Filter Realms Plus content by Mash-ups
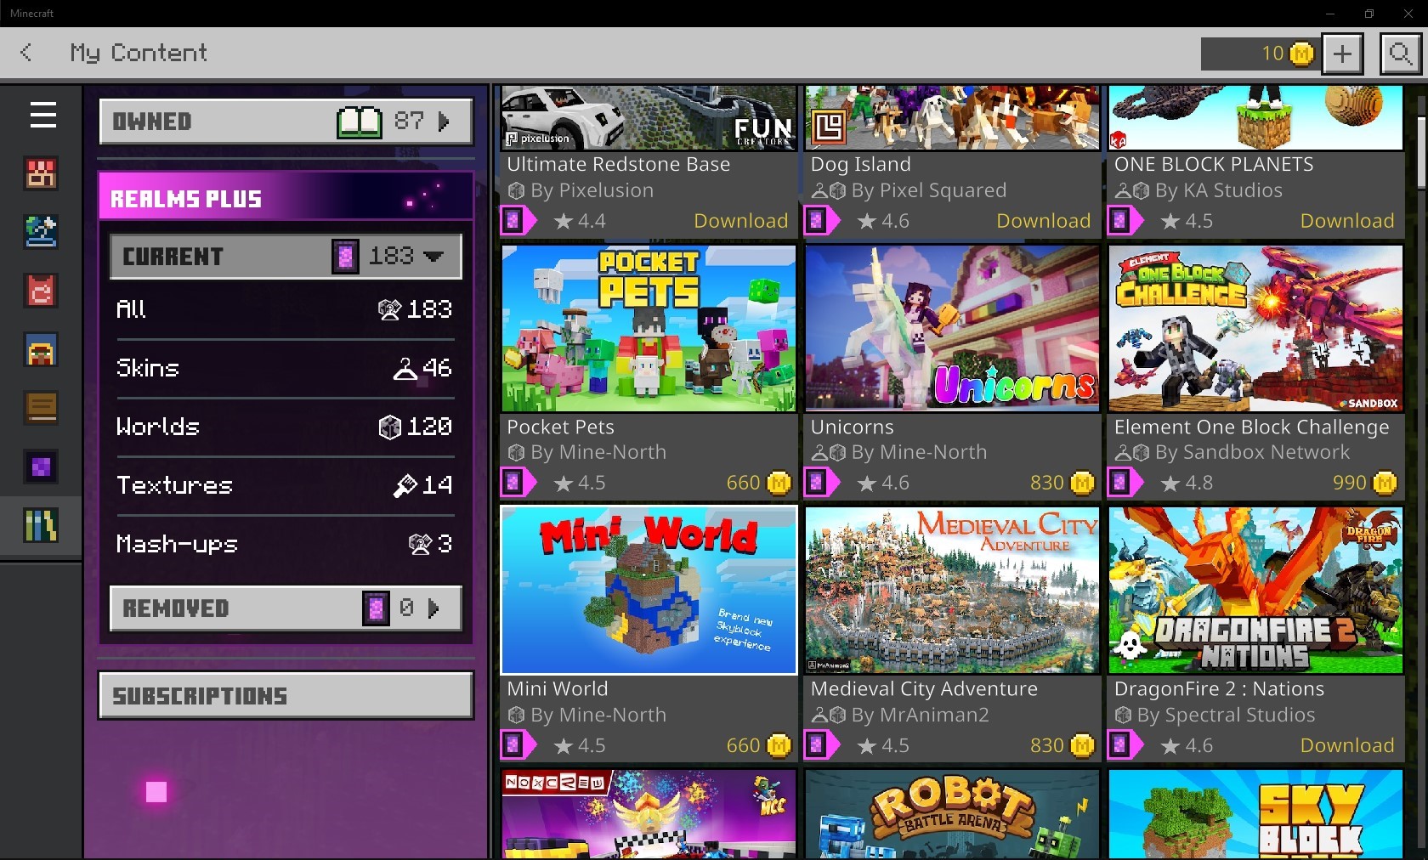This screenshot has height=860, width=1428. (285, 544)
